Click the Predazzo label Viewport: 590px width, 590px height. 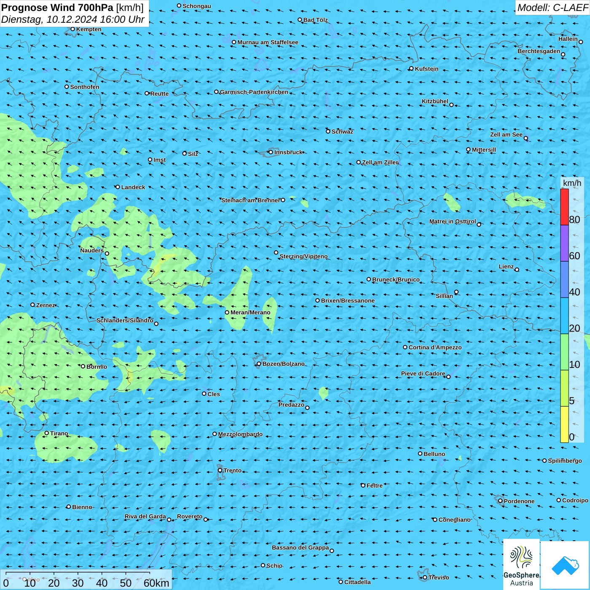291,405
